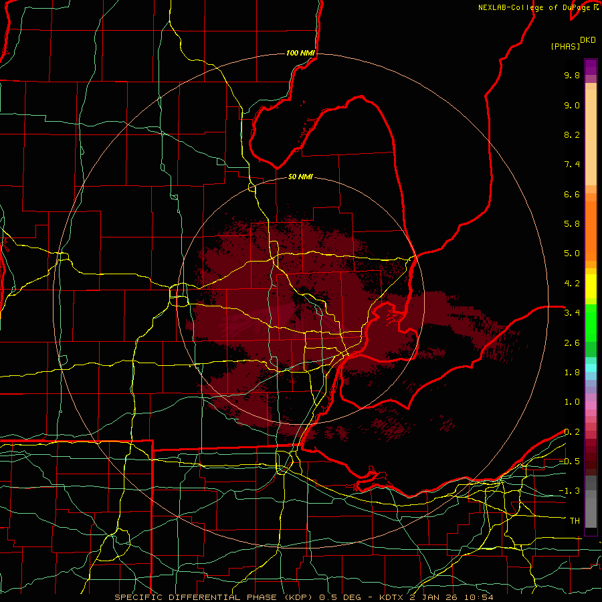Pick the purple top segment of color bar
The image size is (602, 602).
tap(591, 67)
